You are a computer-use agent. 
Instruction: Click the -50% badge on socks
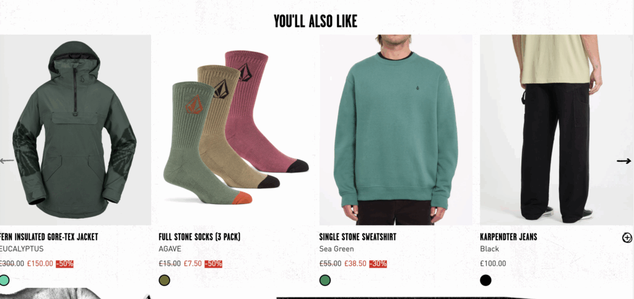point(214,264)
